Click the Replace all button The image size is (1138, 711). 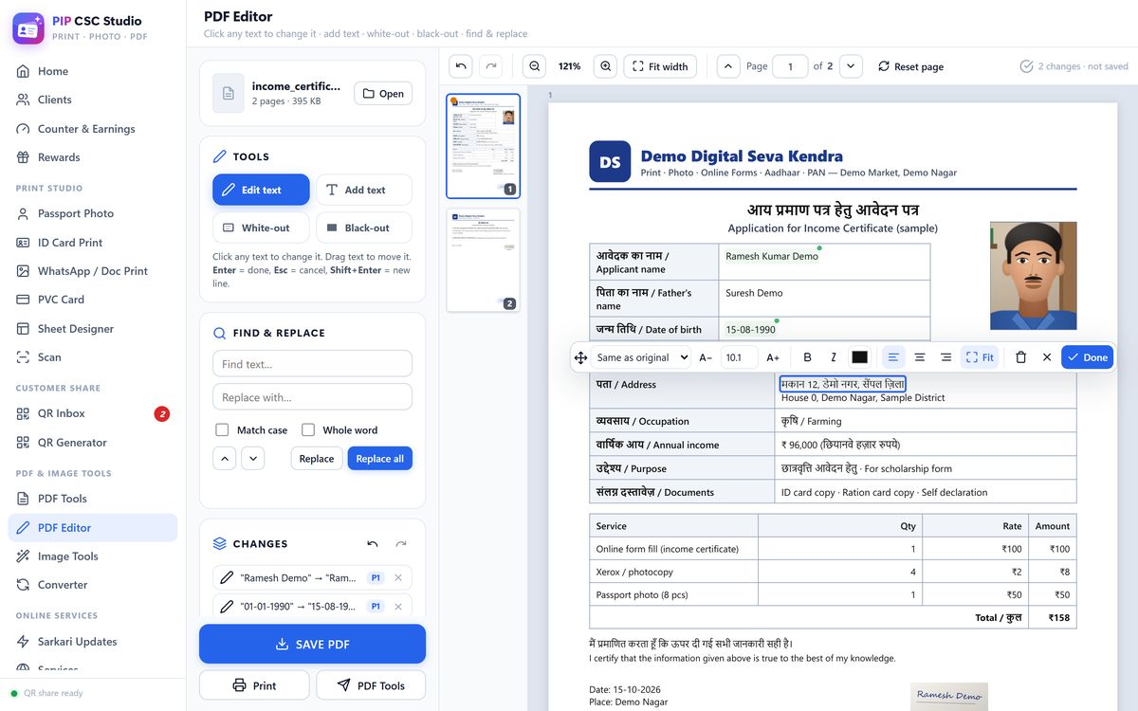380,459
